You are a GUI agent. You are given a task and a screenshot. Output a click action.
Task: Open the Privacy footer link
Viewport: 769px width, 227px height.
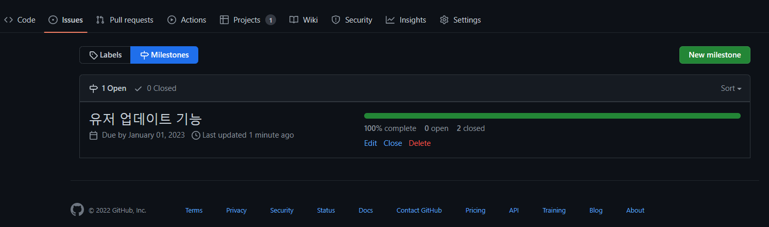[236, 211]
